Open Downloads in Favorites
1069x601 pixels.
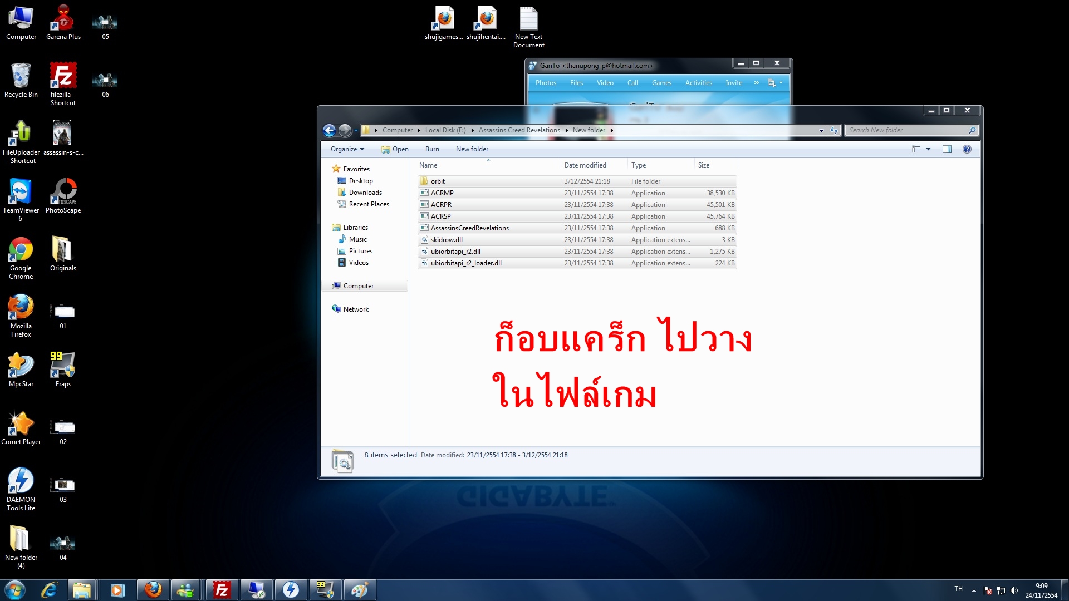pyautogui.click(x=365, y=193)
